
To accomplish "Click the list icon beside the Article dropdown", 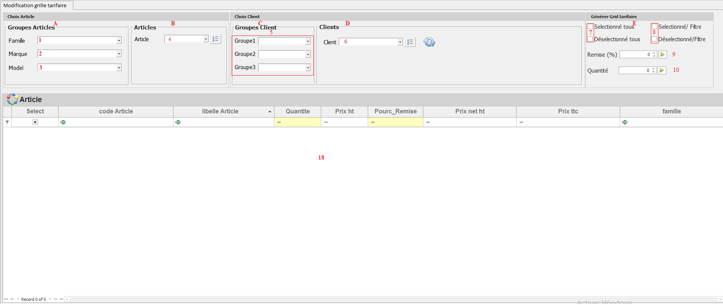I will tap(215, 39).
